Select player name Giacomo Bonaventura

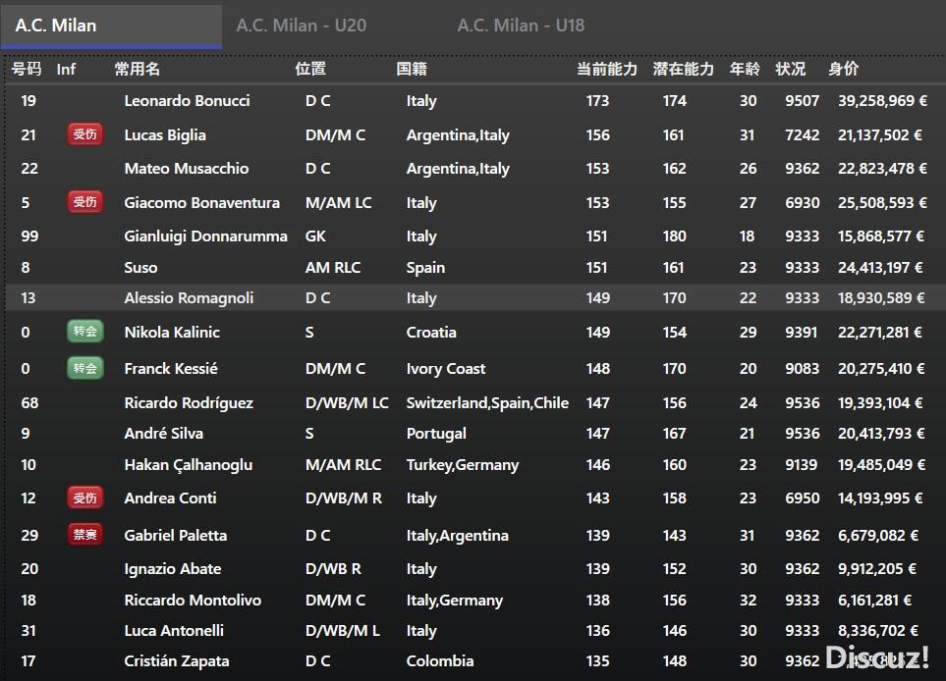click(202, 202)
